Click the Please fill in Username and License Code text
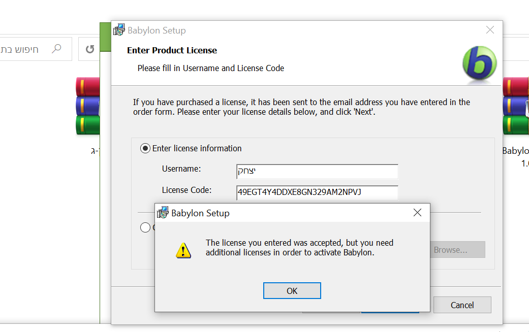The image size is (529, 332). tap(211, 68)
